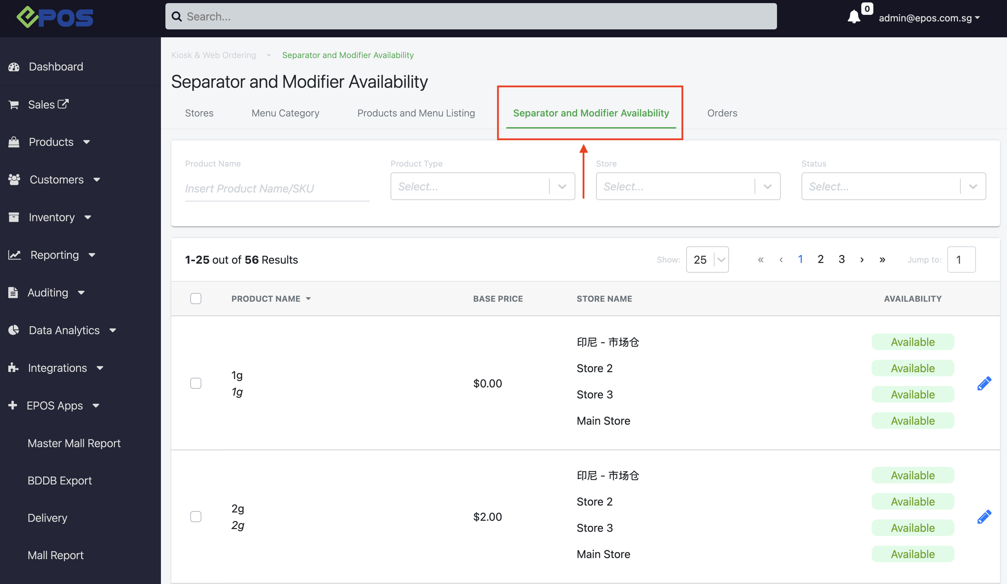1007x584 pixels.
Task: Go to results page 3
Action: pos(842,260)
